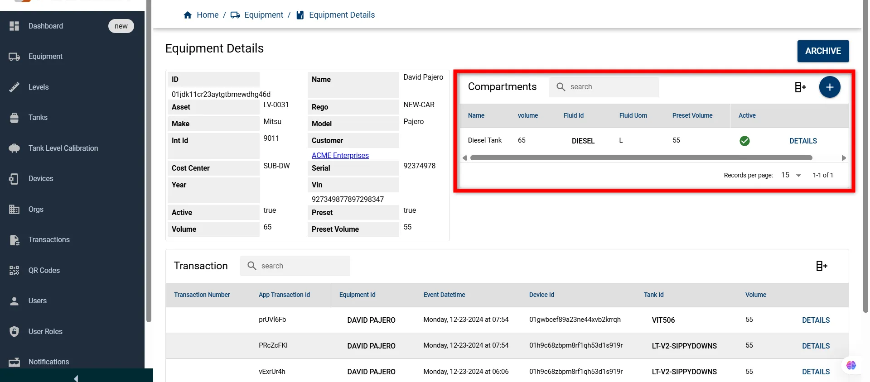The width and height of the screenshot is (870, 382).
Task: Click the green Active checkmark for Diesel Tank
Action: 744,141
